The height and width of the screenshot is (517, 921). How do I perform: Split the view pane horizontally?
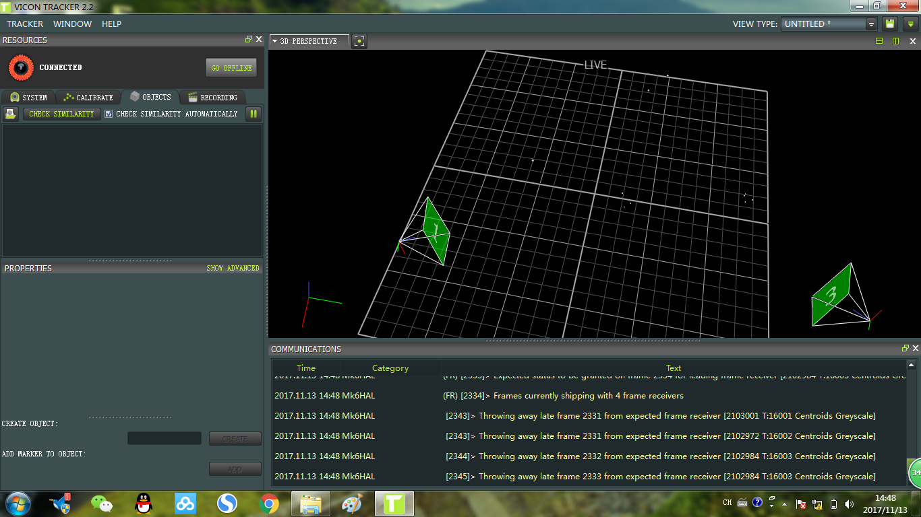click(x=879, y=41)
